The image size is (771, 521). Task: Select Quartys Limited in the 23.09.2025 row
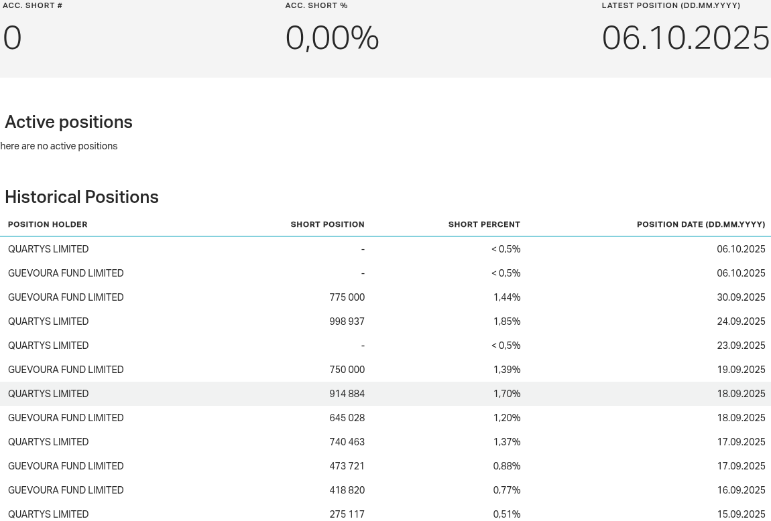point(48,346)
